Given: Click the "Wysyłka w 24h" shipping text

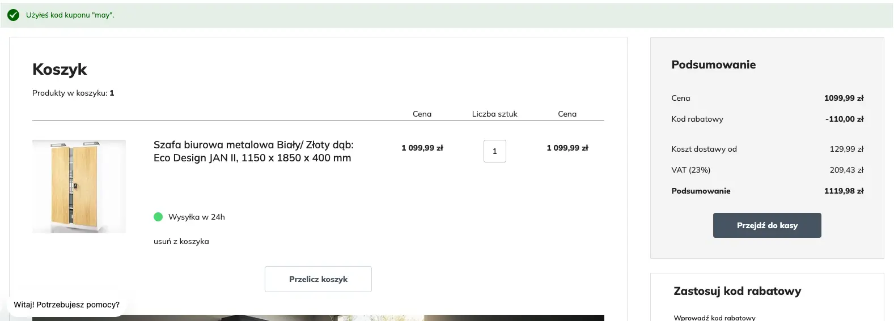Looking at the screenshot, I should pos(196,217).
